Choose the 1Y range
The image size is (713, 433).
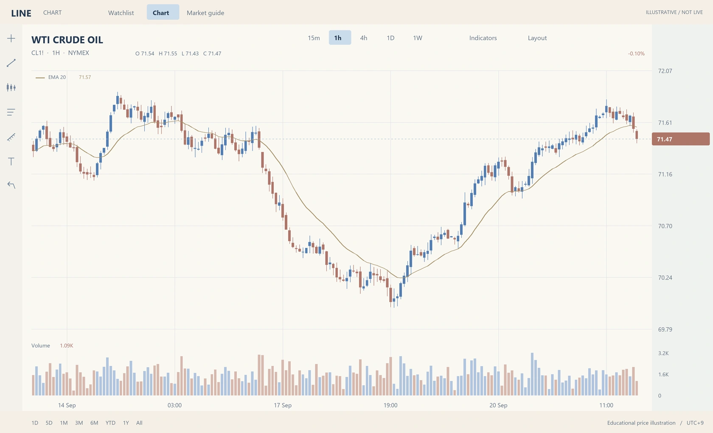point(126,423)
